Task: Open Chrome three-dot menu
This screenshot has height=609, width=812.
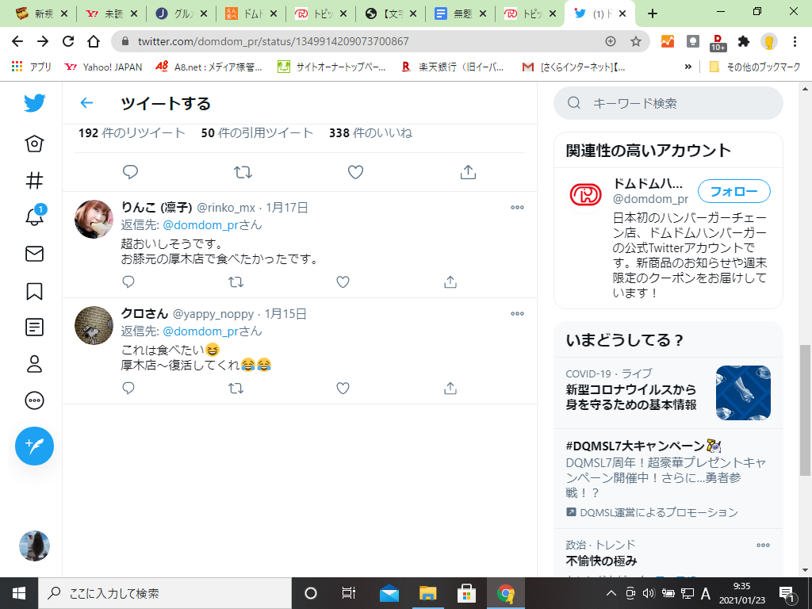Action: (795, 41)
